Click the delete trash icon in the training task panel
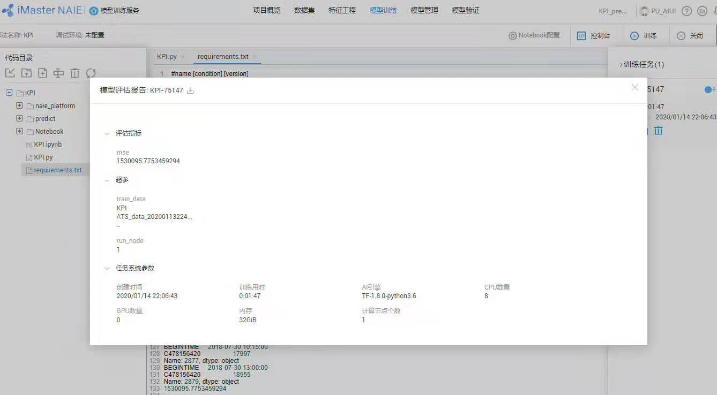The width and height of the screenshot is (717, 395). (658, 131)
